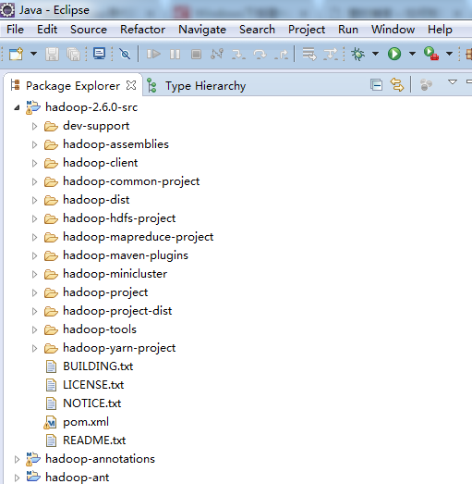Click the Open Console monitor icon
Viewport: 472px width, 484px height.
[100, 54]
